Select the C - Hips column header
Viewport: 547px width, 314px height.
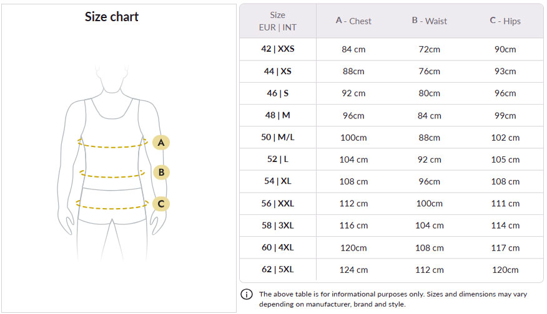click(x=505, y=21)
